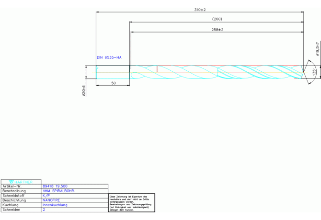Click the Beschichtung row label
This screenshot has height=220, width=321.
point(14,200)
